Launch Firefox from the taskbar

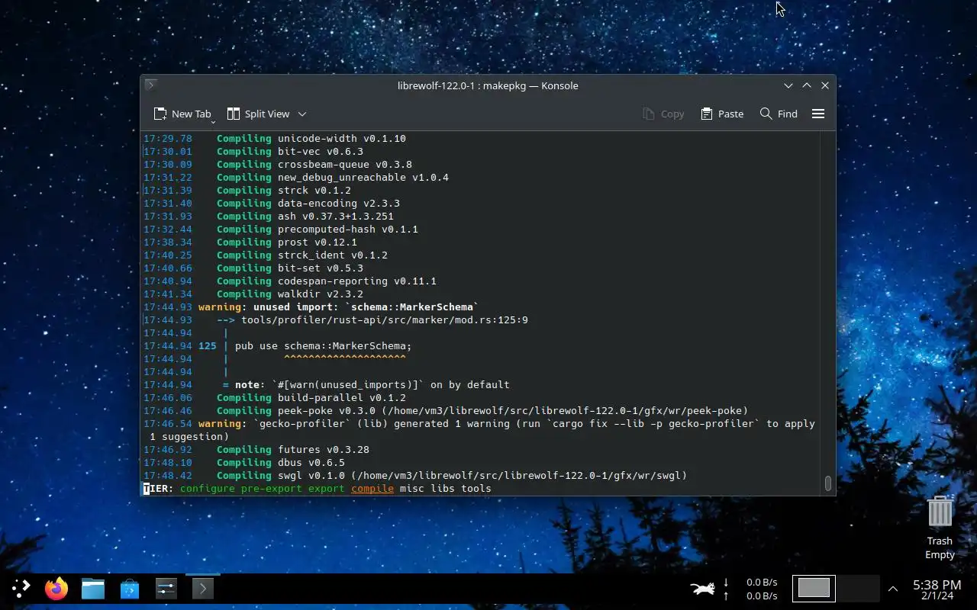pyautogui.click(x=56, y=588)
